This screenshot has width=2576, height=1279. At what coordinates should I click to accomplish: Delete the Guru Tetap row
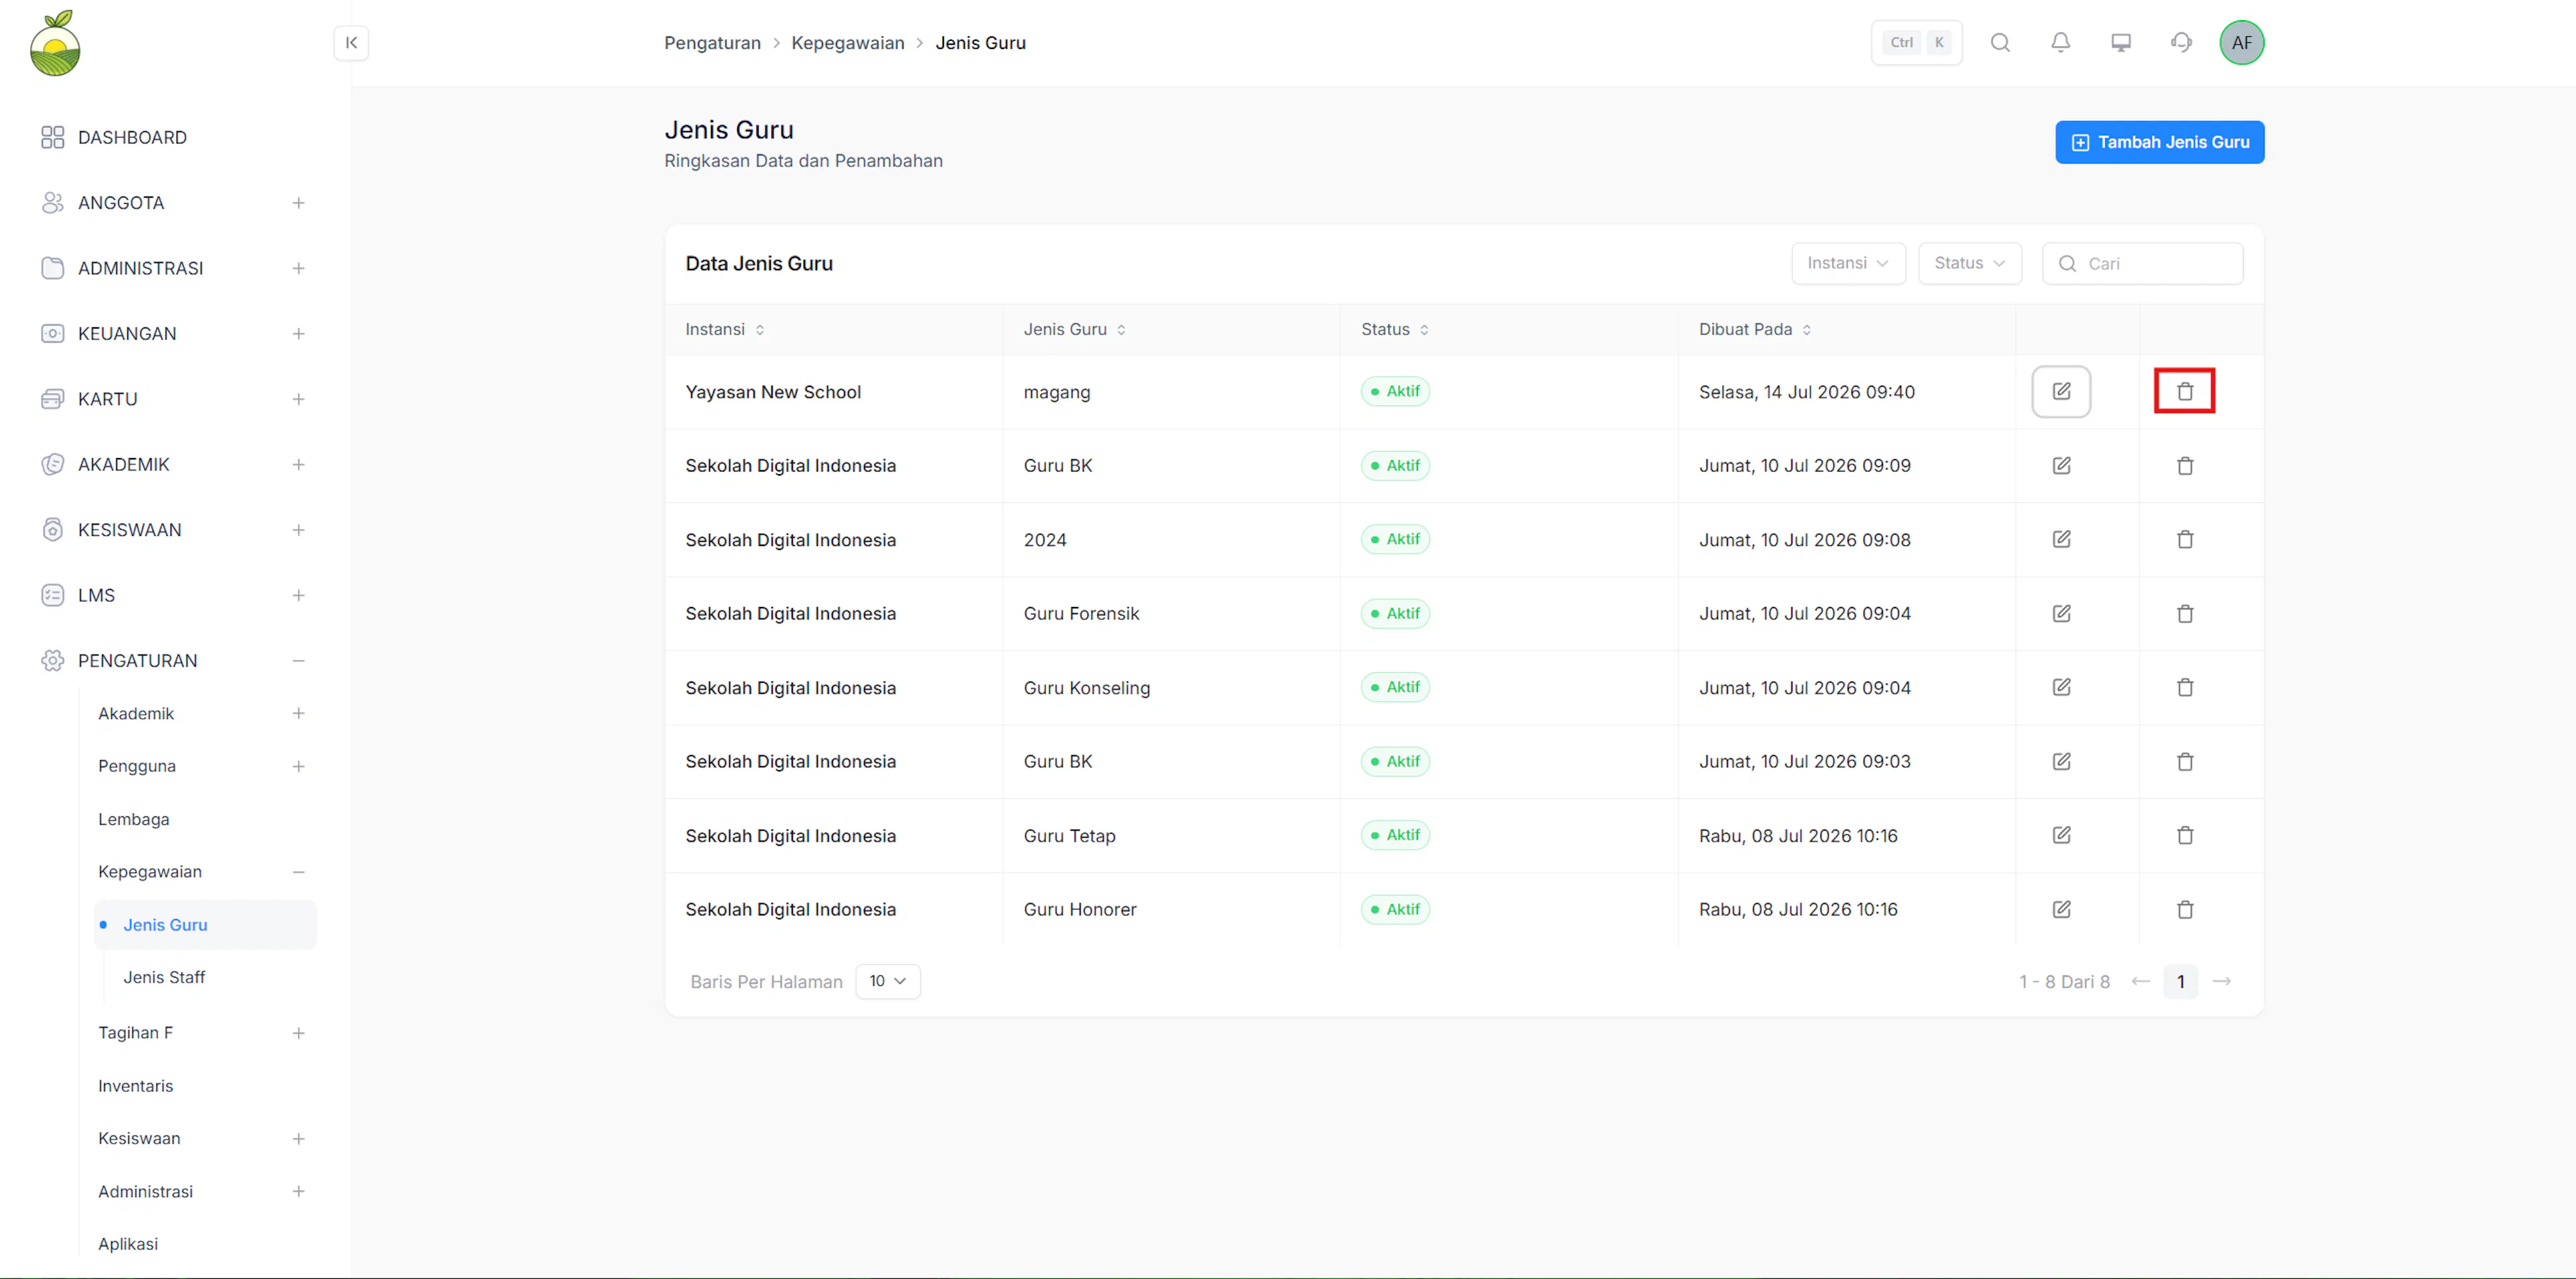tap(2185, 836)
